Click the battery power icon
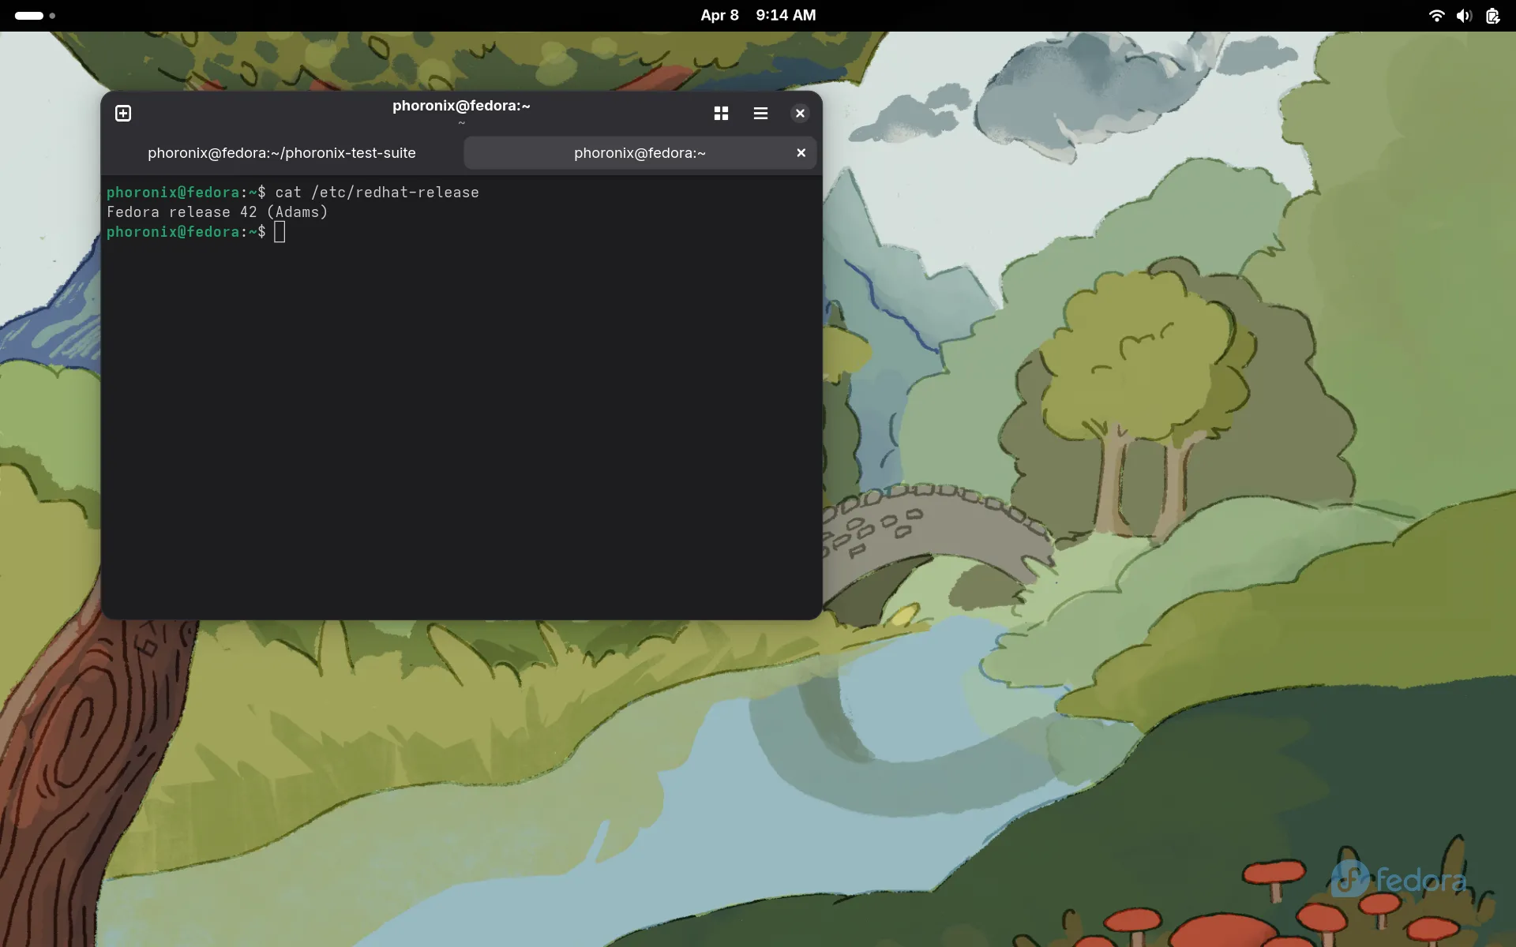 (x=1492, y=16)
